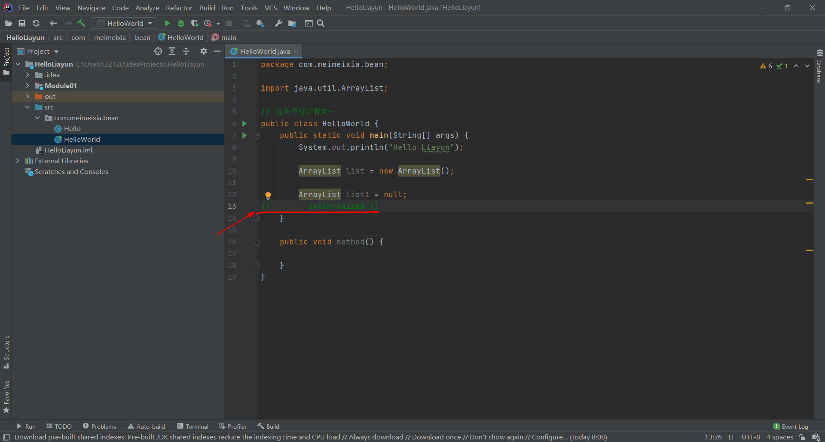The height and width of the screenshot is (442, 825).
Task: Build the project with the hammer icon
Action: pyautogui.click(x=82, y=23)
